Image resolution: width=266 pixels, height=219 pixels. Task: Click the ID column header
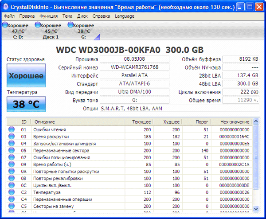[x=24, y=121]
